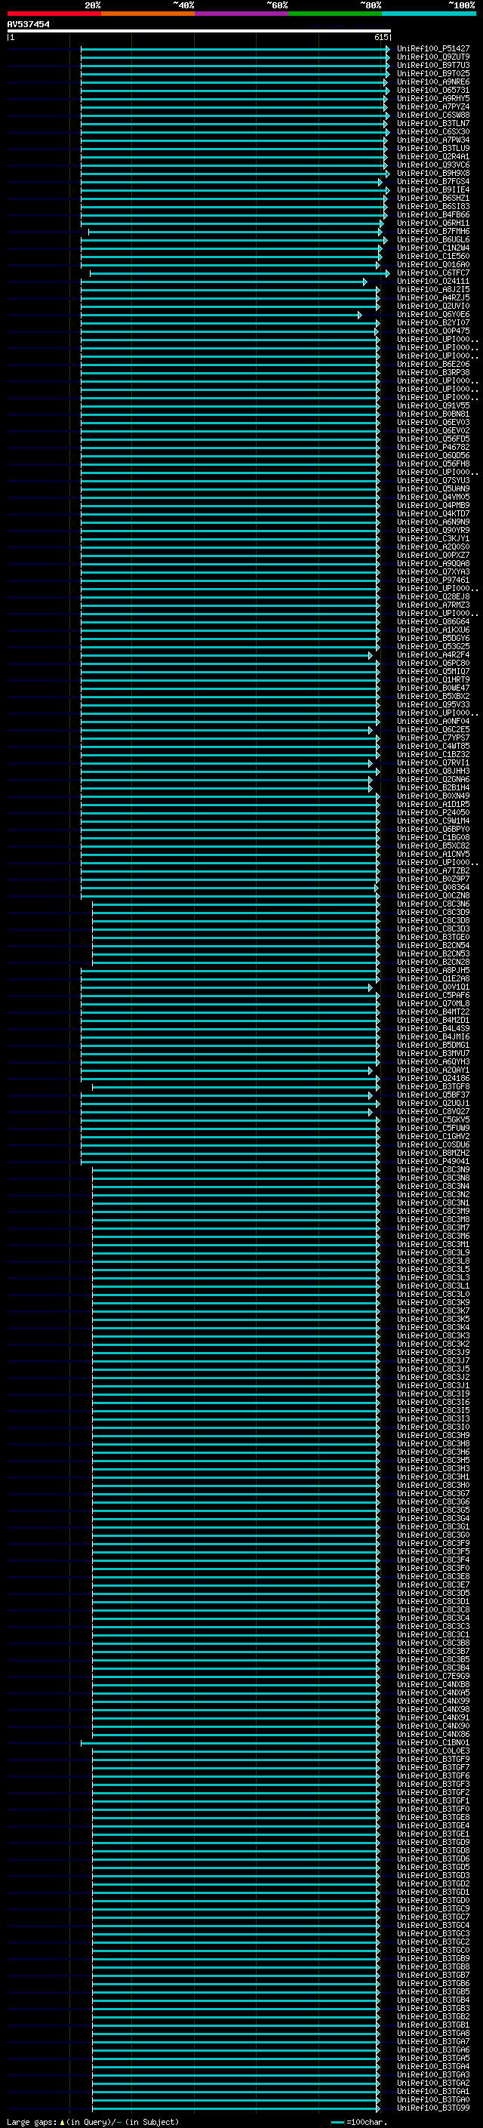Open hit UniRef100_C1BN01
This screenshot has width=483, height=2128.
(x=433, y=1742)
